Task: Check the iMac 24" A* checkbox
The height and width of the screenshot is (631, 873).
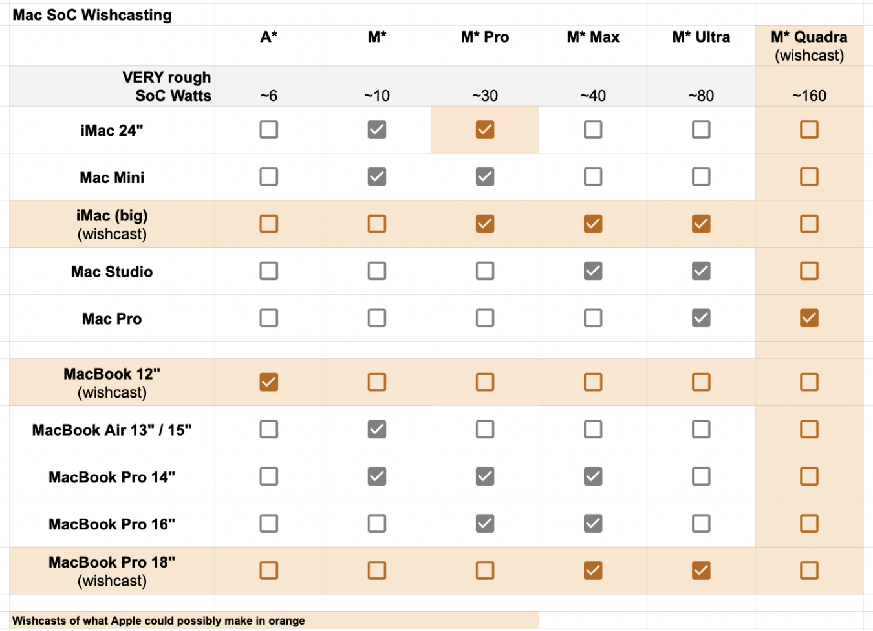Action: click(269, 130)
